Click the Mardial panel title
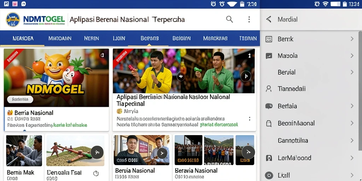The width and height of the screenshot is (362, 181). pos(287,19)
